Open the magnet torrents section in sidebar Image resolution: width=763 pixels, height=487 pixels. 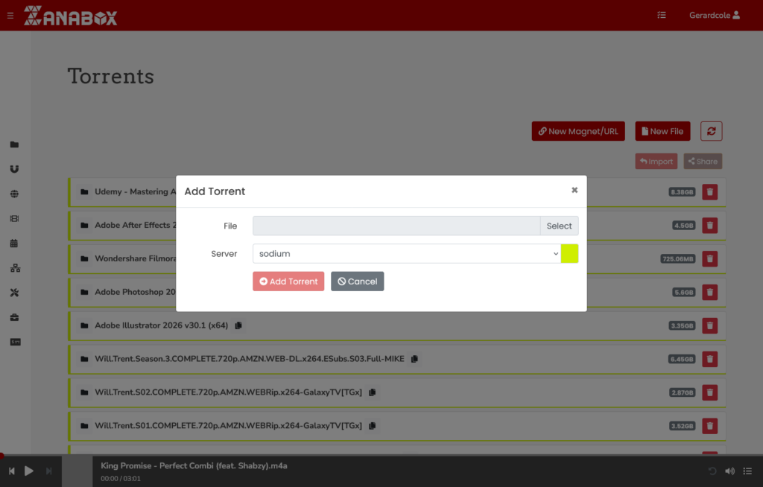15,168
